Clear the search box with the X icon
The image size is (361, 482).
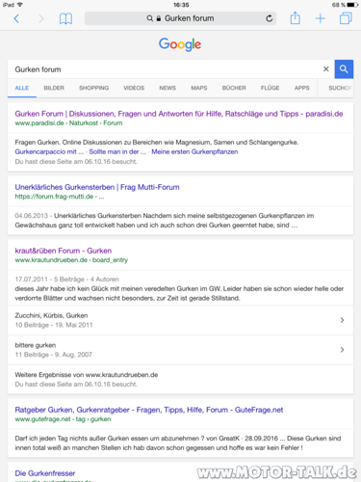[326, 69]
